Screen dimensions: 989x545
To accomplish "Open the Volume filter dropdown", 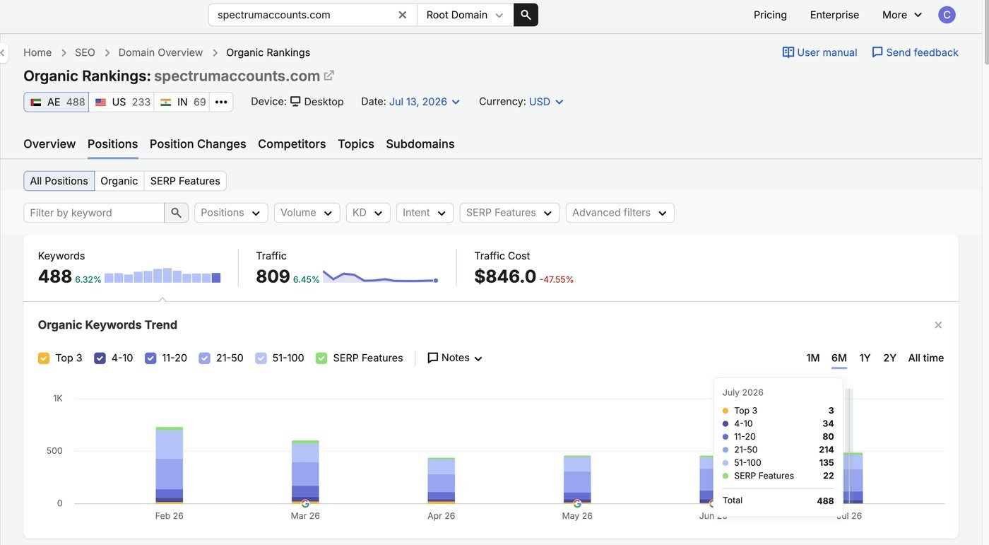I will click(x=307, y=213).
